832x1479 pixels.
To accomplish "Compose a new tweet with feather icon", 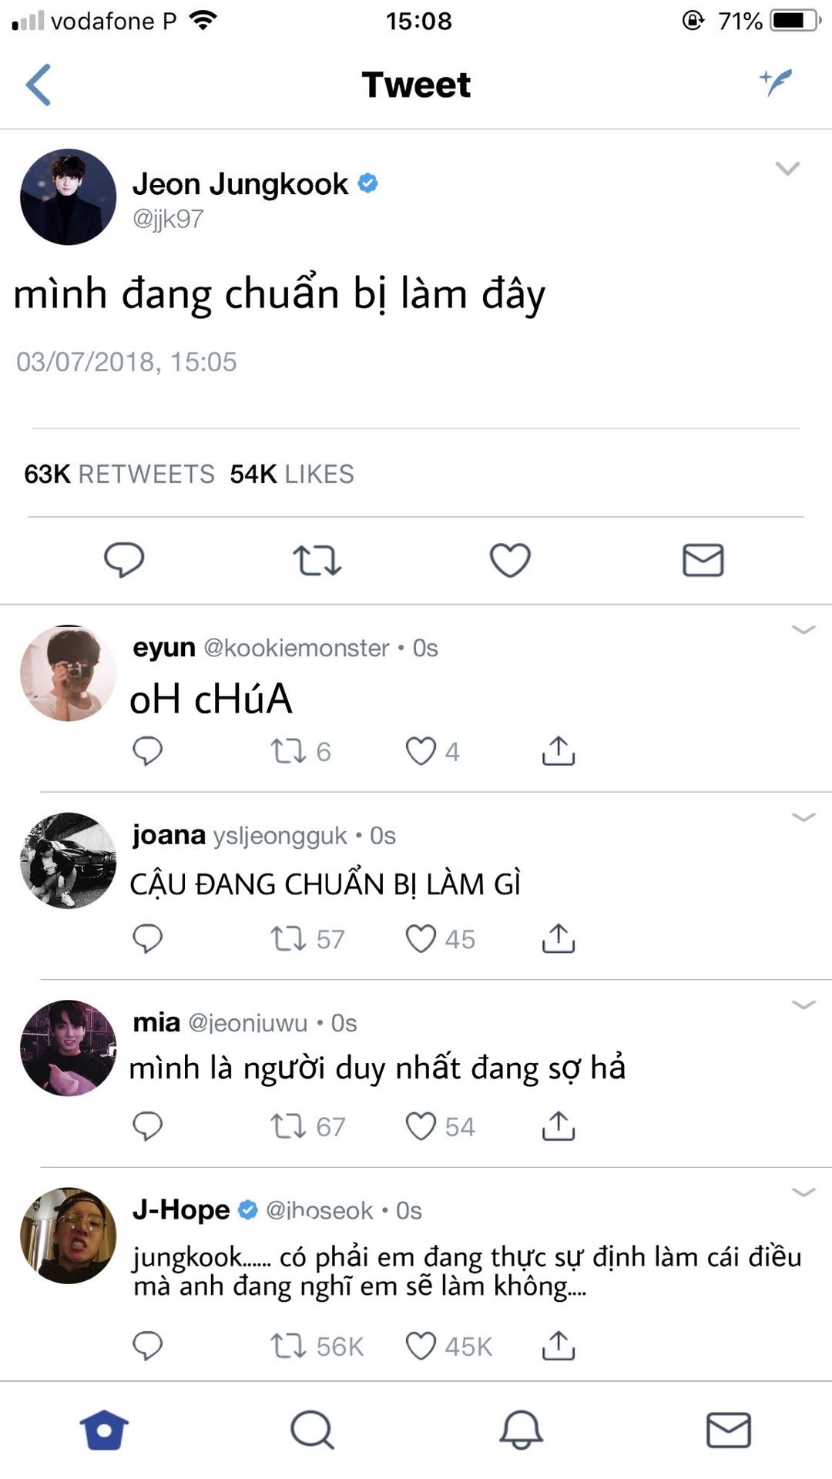I will [776, 82].
